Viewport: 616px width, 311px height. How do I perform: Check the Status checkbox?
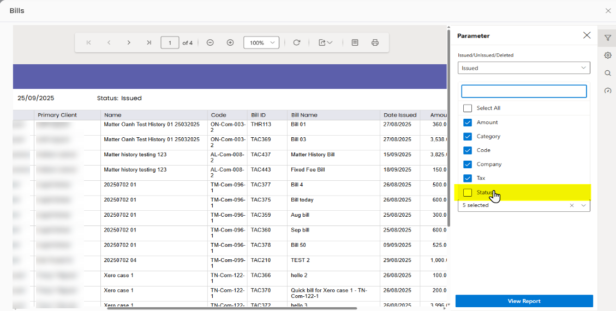[x=468, y=192]
